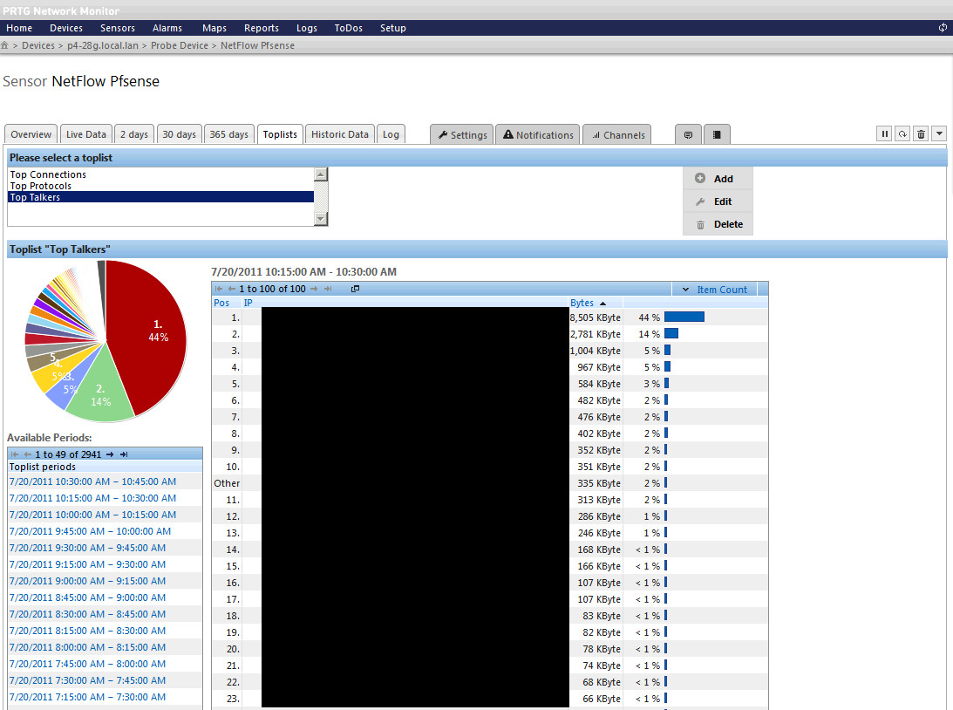Pause the sensor with the pause icon
The height and width of the screenshot is (710, 953).
[884, 134]
